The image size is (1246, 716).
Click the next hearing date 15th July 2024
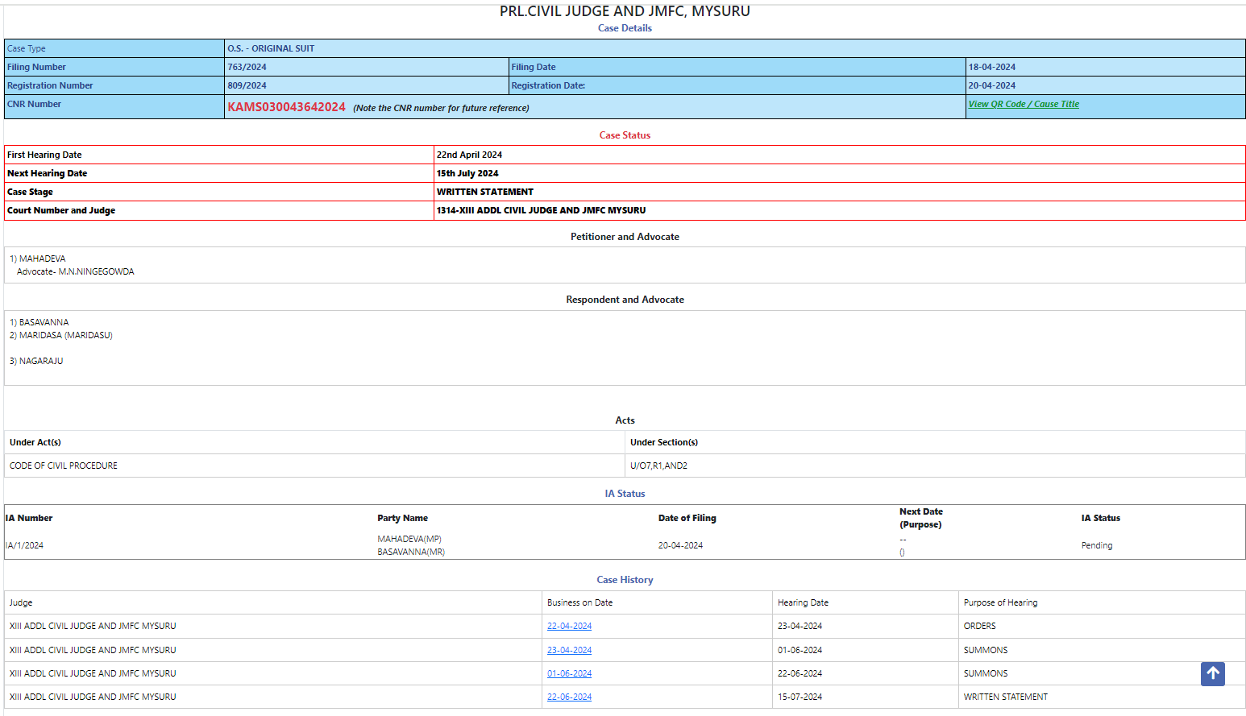click(x=467, y=173)
